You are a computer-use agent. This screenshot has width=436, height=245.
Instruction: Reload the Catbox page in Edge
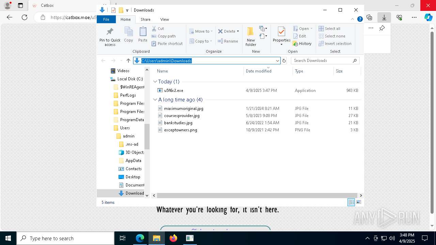(x=25, y=17)
